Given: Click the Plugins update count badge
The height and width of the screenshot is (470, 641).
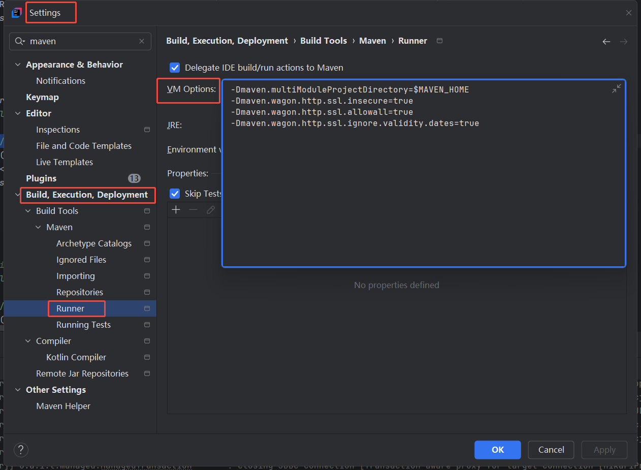Looking at the screenshot, I should tap(134, 178).
